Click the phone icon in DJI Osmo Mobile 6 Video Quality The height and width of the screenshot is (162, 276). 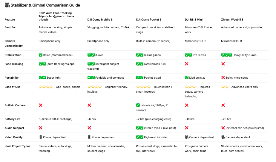pos(89,137)
